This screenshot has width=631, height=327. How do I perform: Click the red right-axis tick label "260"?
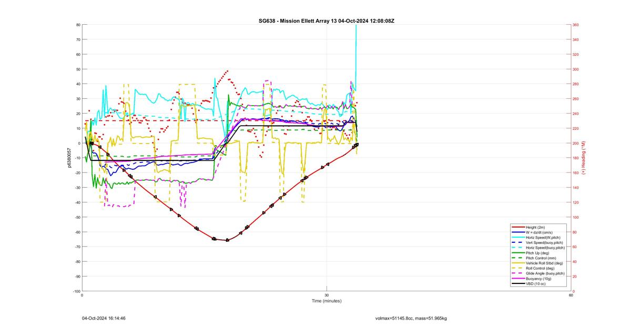(x=575, y=99)
